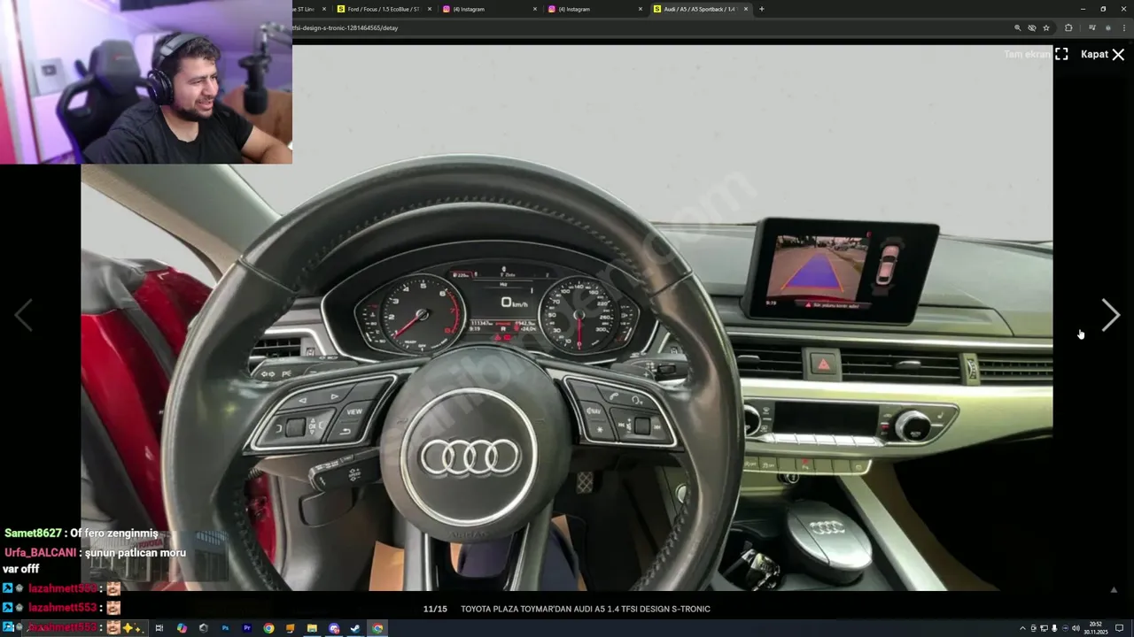Click the microphone tray icon
Viewport: 1134px width, 637px height.
click(x=1054, y=628)
